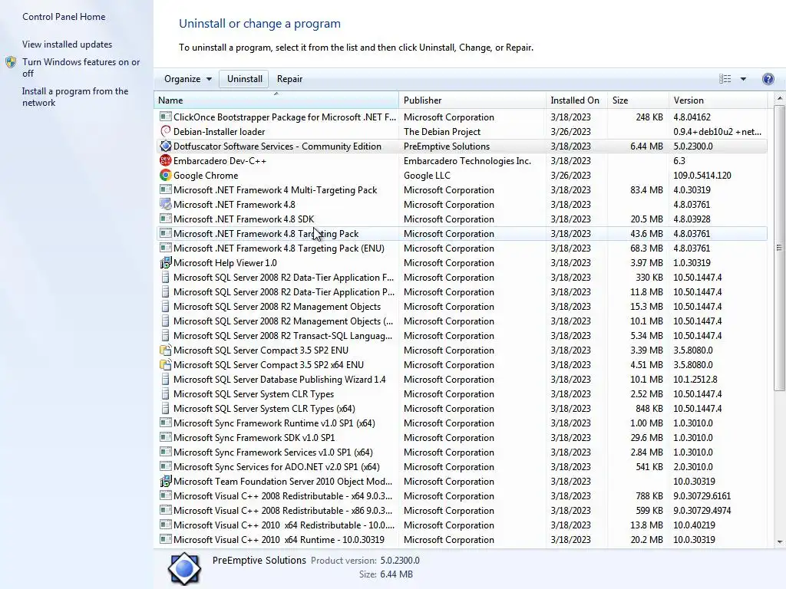Click the Sync Framework Runtime v1.0 SP1 icon
Screen dimensions: 786x589
(166, 423)
